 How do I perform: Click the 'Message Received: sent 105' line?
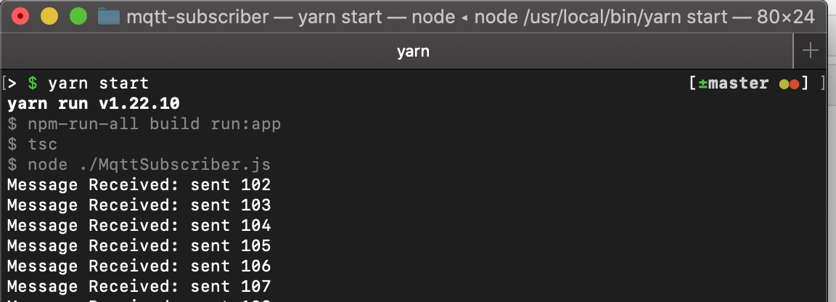click(x=139, y=246)
